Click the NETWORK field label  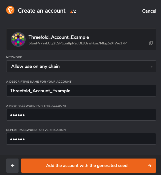[x=14, y=57]
